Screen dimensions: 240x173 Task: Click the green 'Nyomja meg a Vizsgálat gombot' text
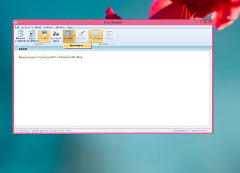[51, 57]
